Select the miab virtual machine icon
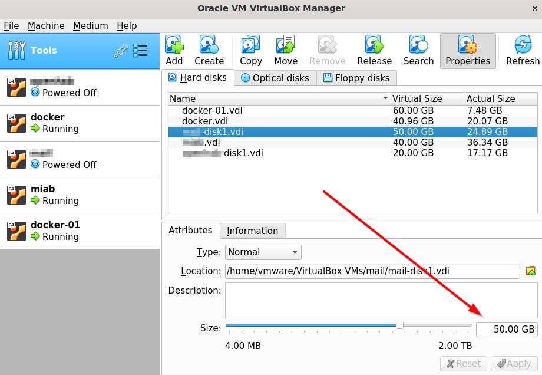The width and height of the screenshot is (542, 375). 16,195
